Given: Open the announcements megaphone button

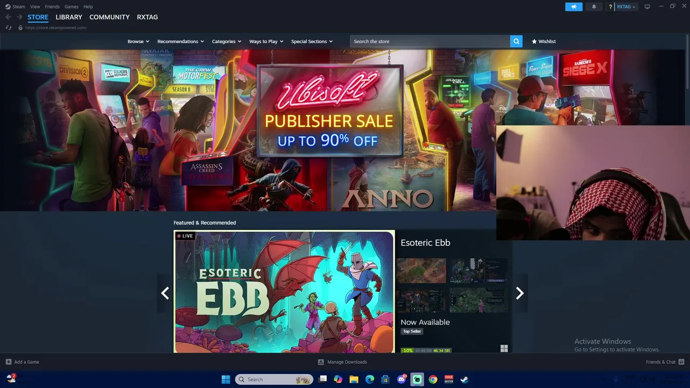Looking at the screenshot, I should pyautogui.click(x=574, y=6).
